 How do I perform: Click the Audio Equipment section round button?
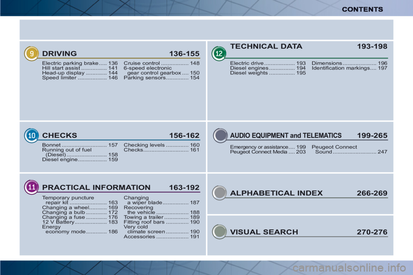220,135
